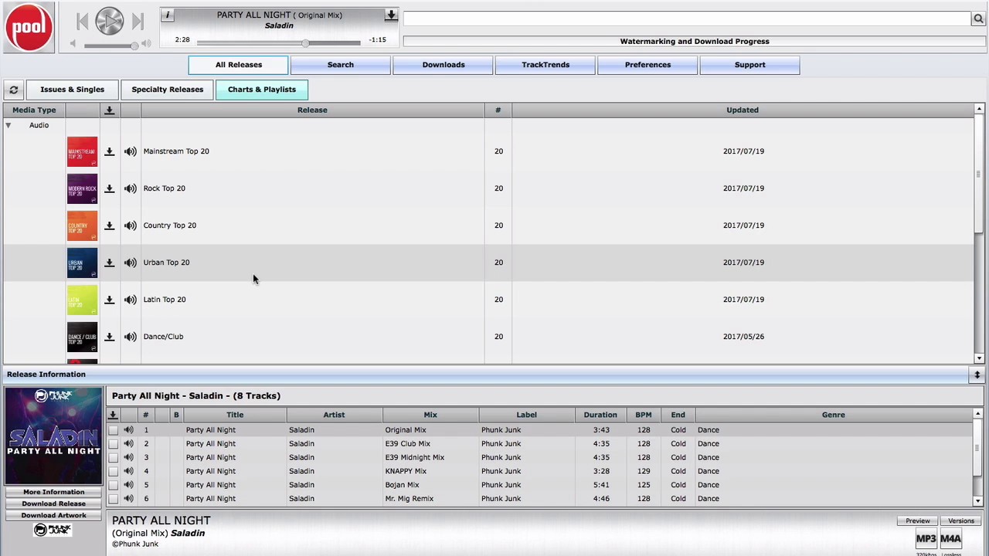Image resolution: width=989 pixels, height=556 pixels.
Task: Select the MP3 format button
Action: coord(926,539)
